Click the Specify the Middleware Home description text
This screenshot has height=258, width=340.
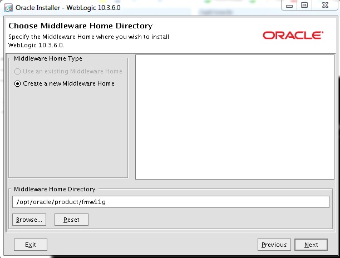(x=88, y=37)
